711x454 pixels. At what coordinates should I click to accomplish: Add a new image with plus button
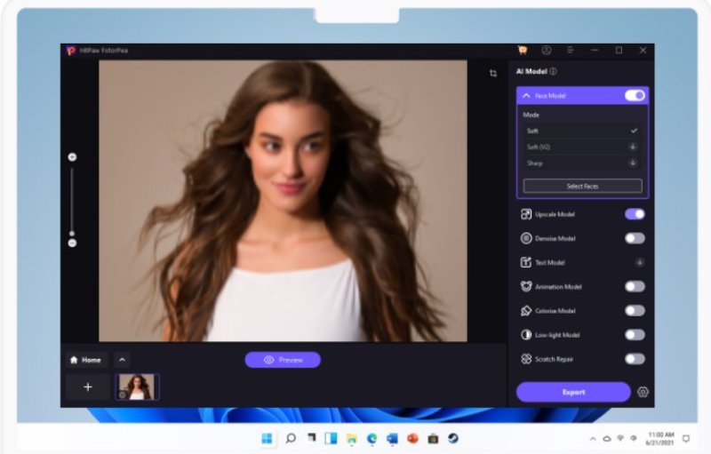coord(88,387)
